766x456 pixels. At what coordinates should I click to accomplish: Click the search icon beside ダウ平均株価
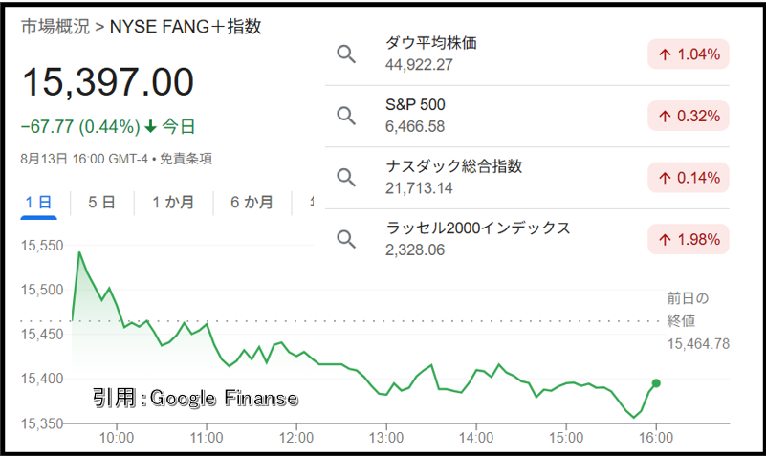346,54
